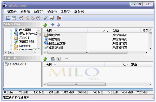
Task: Click 系統資料夾 type cell of 我的文件 row
Action: pyautogui.click(x=120, y=35)
